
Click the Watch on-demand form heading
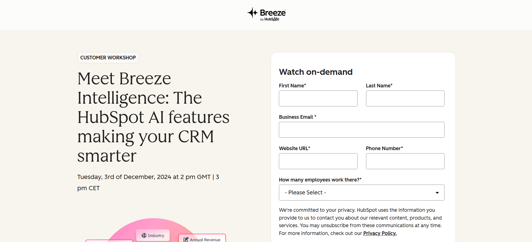[316, 72]
